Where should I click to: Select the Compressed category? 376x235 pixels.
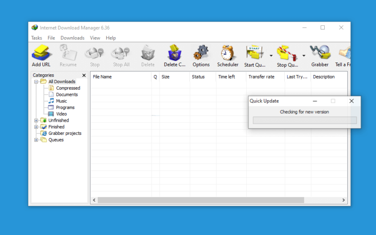coord(68,88)
